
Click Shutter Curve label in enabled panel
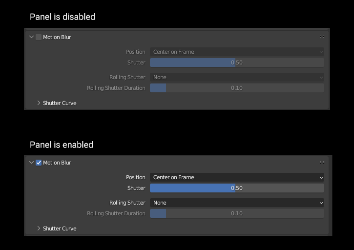[60, 229]
